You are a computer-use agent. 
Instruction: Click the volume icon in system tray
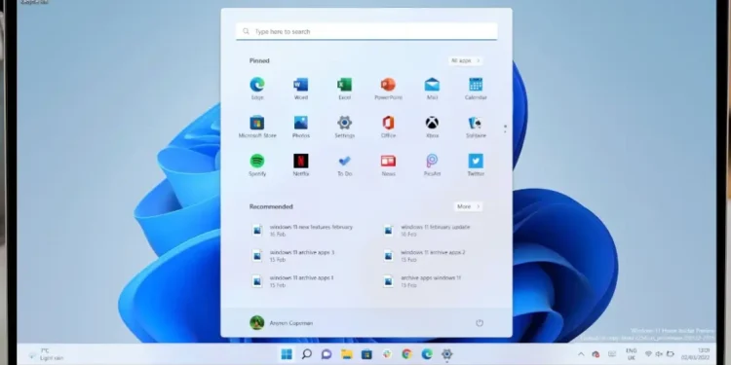[x=659, y=354]
